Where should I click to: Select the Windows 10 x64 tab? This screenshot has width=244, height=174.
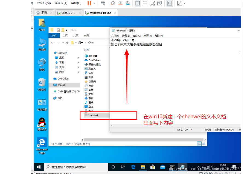pos(101,13)
